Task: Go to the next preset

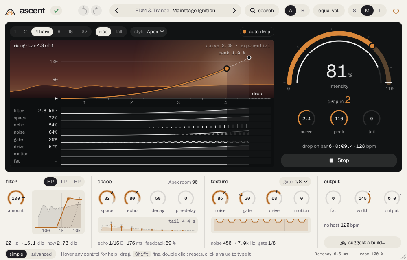Action: tap(234, 11)
